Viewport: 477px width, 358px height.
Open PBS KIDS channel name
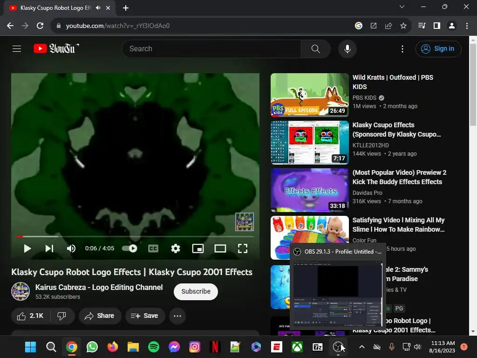[x=364, y=98]
